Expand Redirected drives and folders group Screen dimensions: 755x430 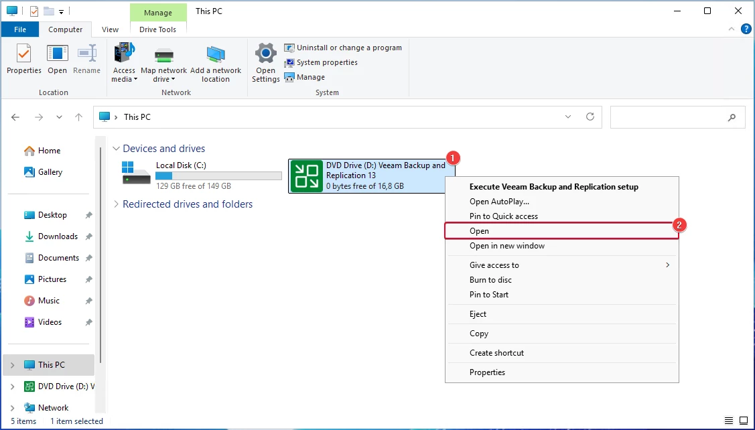[x=116, y=204]
